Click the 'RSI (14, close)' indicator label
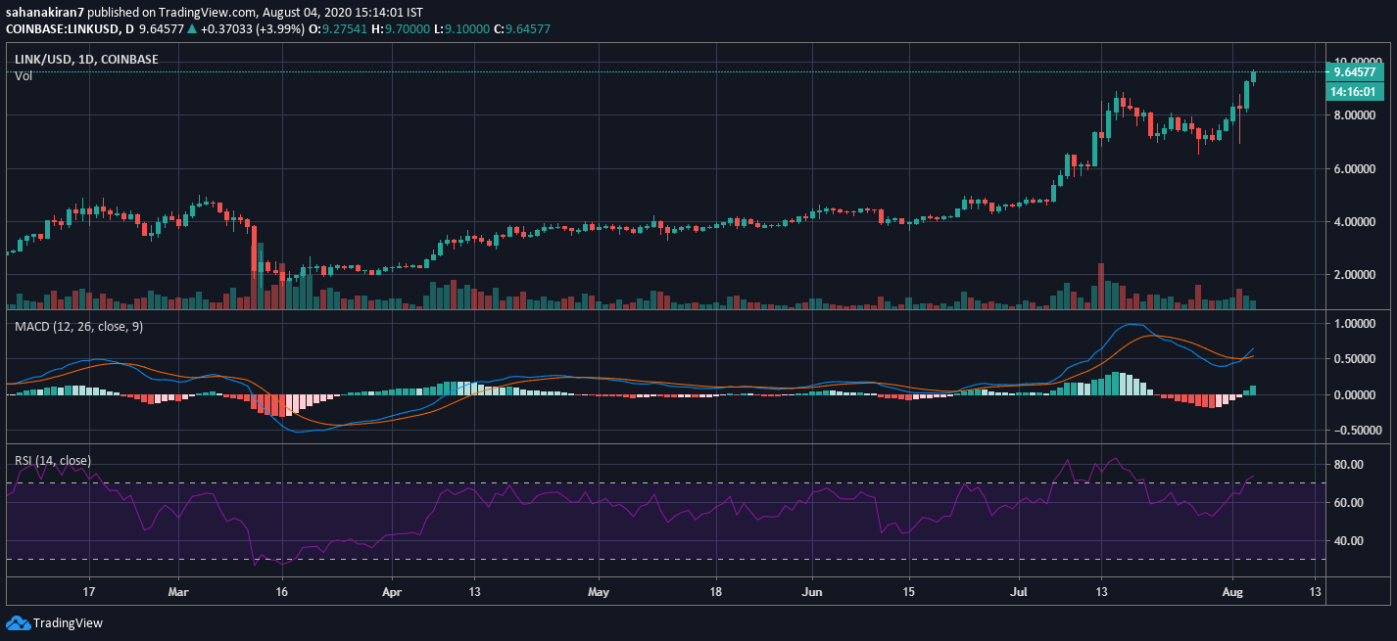The width and height of the screenshot is (1397, 641). (53, 460)
